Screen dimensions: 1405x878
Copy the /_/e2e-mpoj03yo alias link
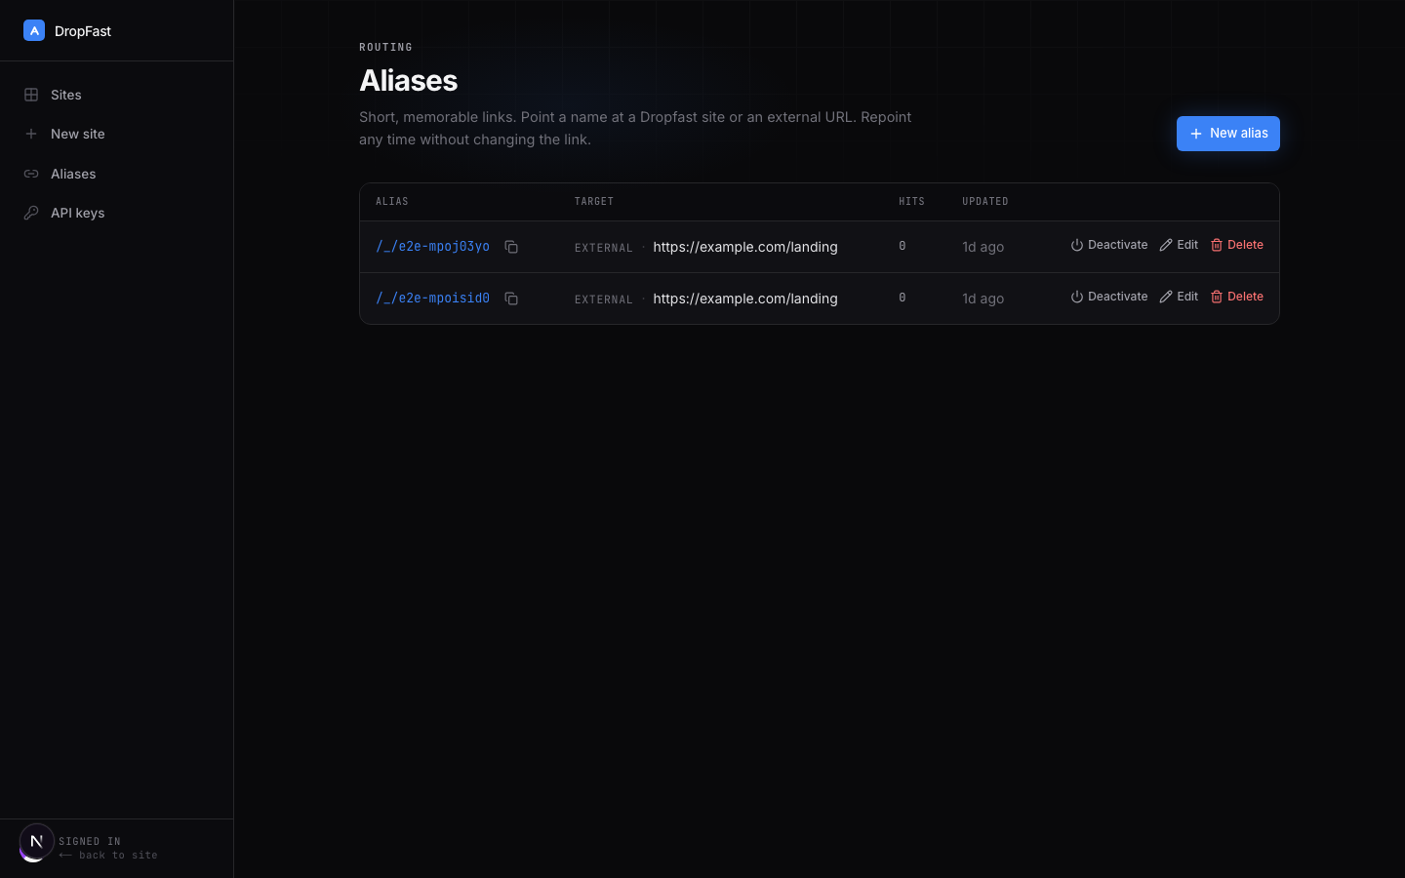click(x=511, y=247)
